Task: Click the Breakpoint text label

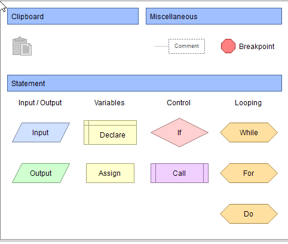Action: tap(257, 46)
